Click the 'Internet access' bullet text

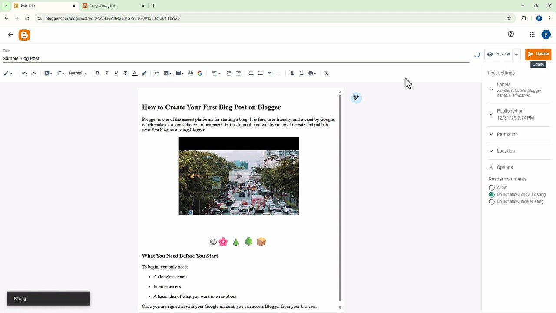[x=167, y=287]
